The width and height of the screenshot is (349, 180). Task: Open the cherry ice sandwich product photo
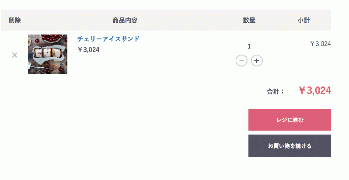(x=48, y=54)
